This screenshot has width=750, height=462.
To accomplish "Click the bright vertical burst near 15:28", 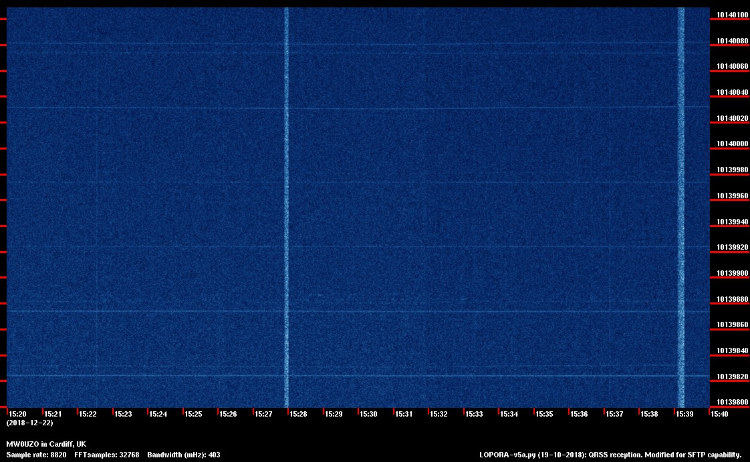I will (286, 200).
